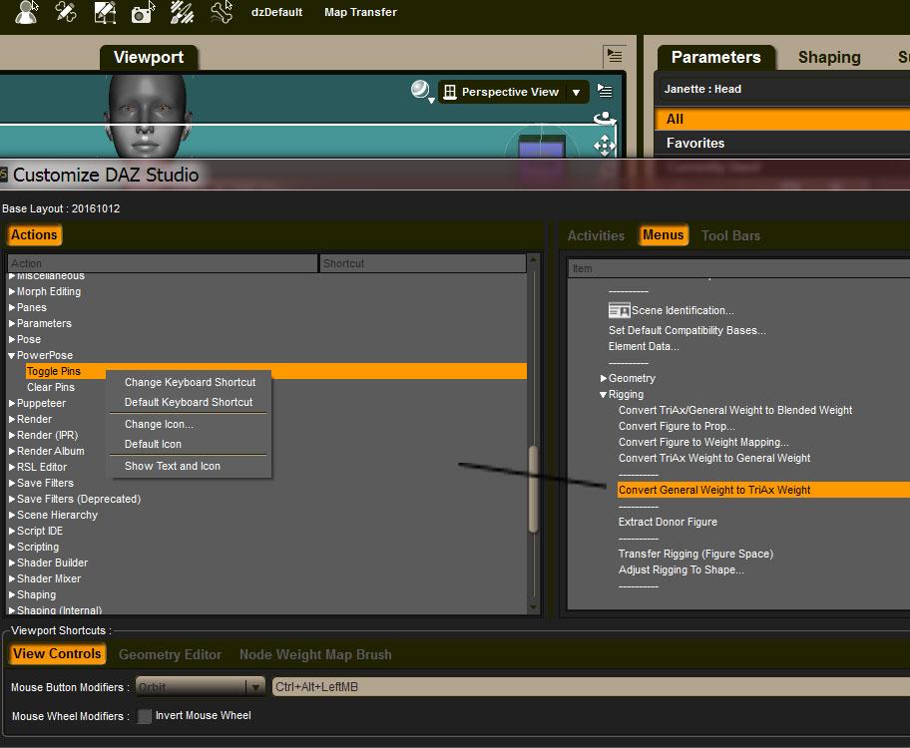Click the Shortcut column header

coord(422,263)
